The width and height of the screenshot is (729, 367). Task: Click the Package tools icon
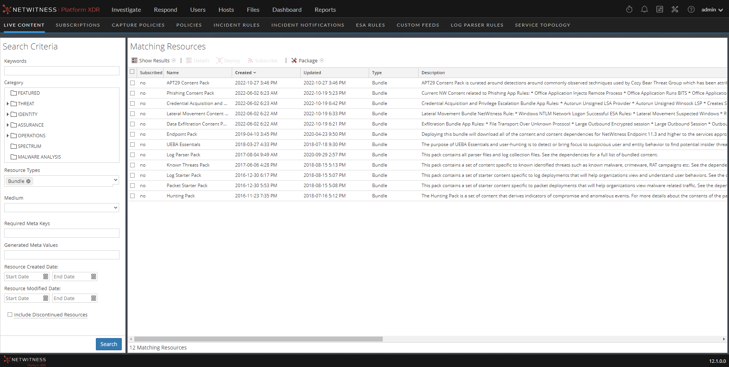[294, 60]
